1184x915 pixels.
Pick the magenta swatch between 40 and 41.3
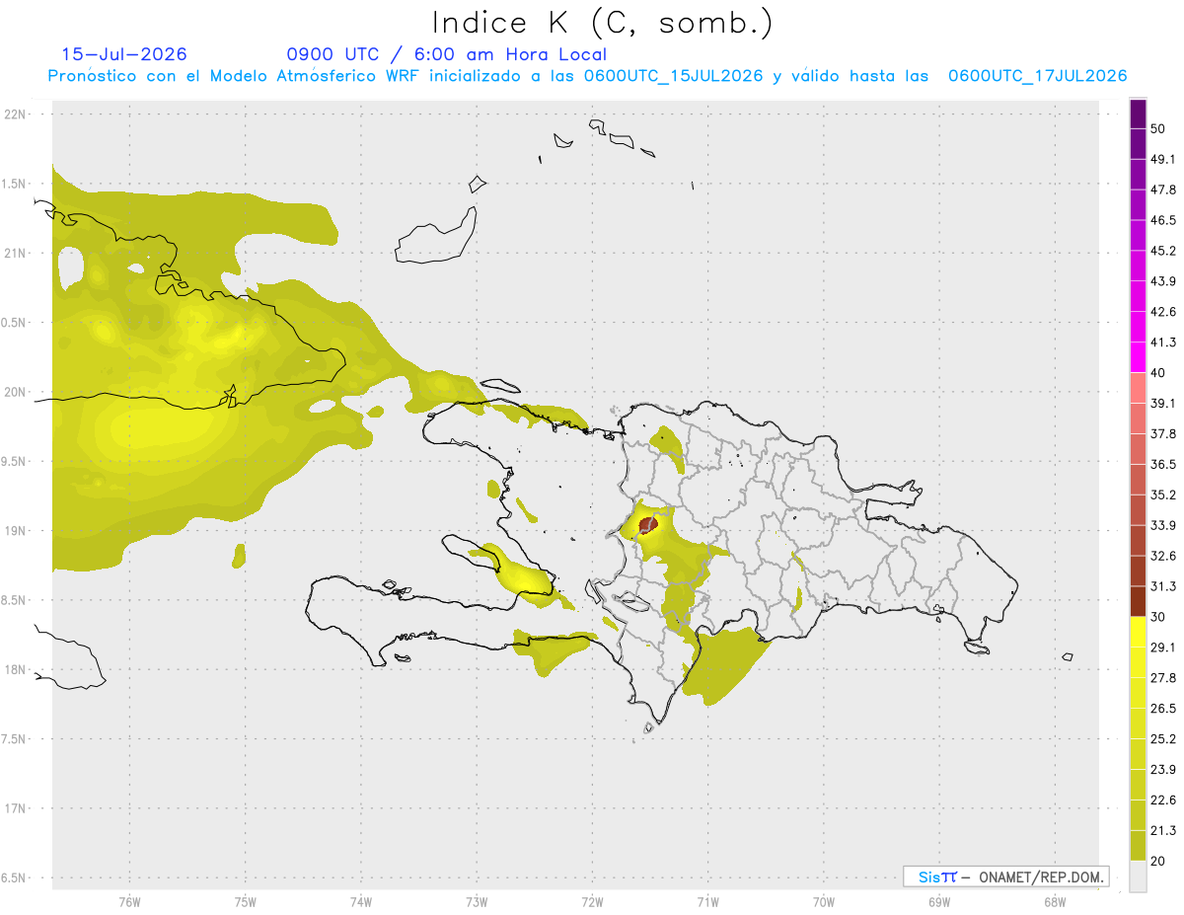point(1138,357)
